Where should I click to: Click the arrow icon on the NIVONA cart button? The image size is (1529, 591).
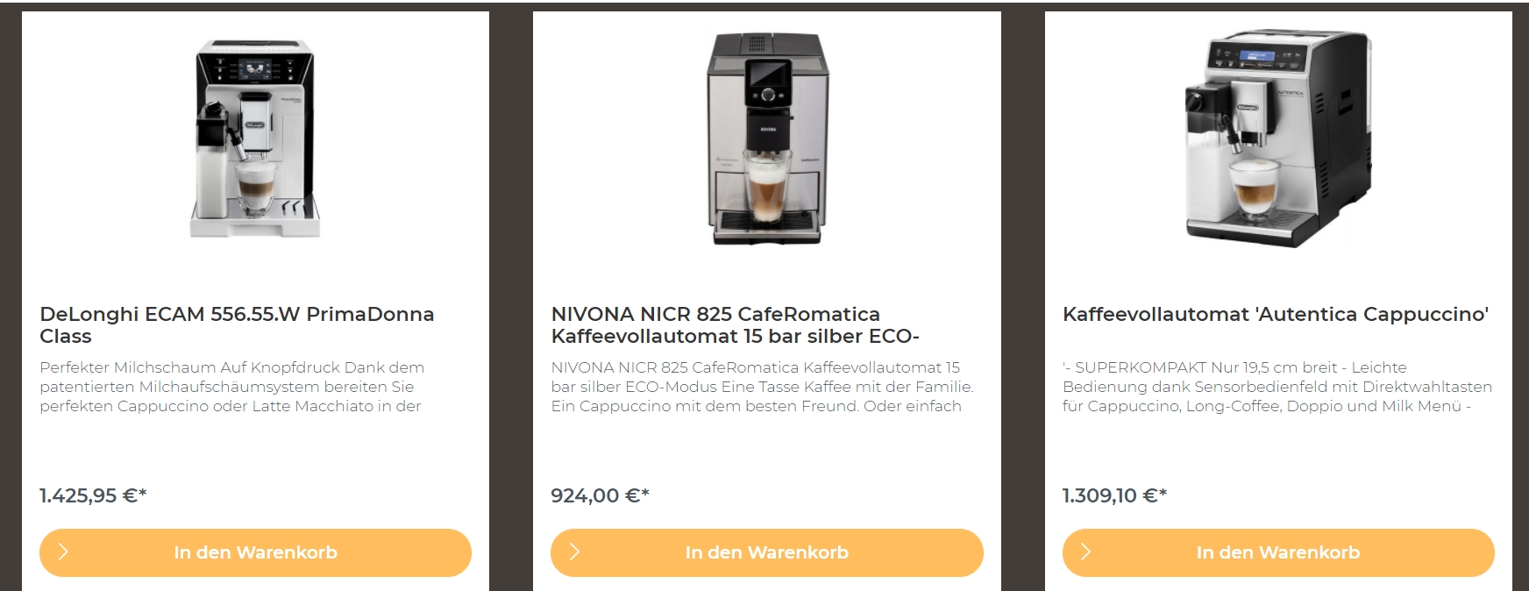click(574, 552)
